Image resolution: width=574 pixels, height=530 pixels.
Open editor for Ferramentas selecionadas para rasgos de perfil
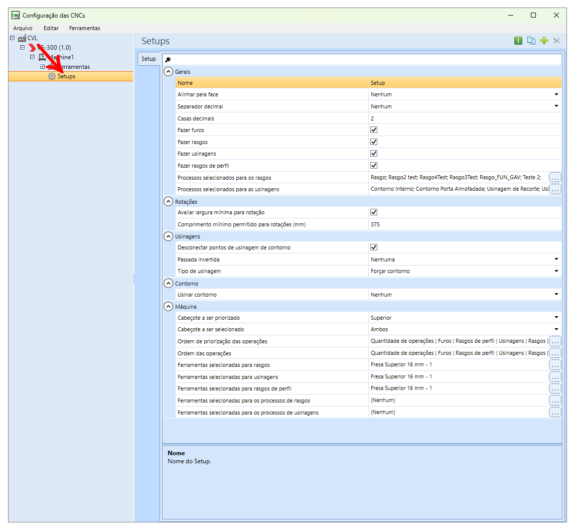coord(555,388)
